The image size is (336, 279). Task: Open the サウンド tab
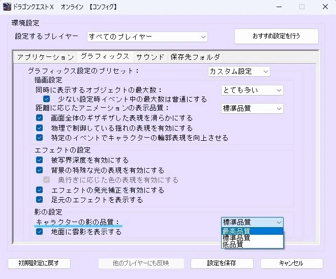point(150,57)
